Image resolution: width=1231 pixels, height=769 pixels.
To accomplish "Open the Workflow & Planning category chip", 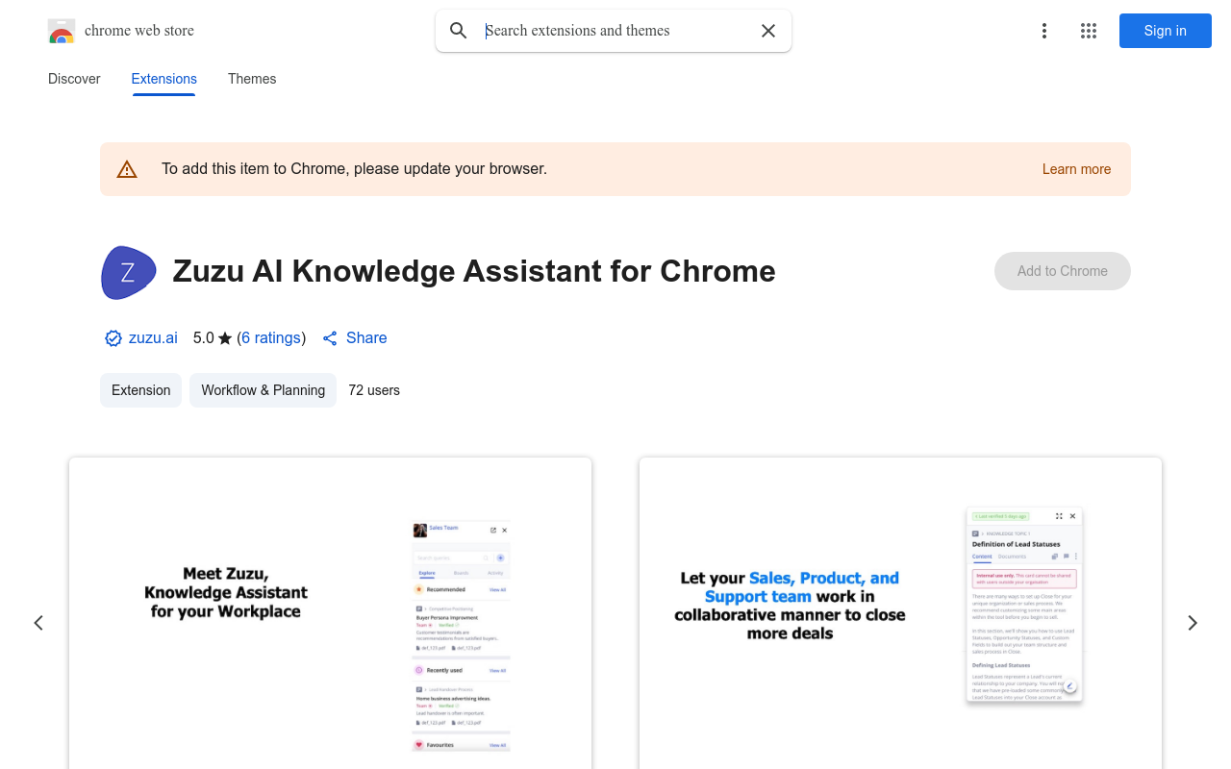I will [264, 390].
